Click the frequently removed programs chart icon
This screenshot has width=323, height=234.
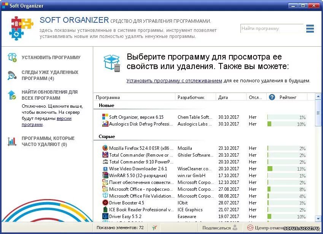click(x=12, y=141)
